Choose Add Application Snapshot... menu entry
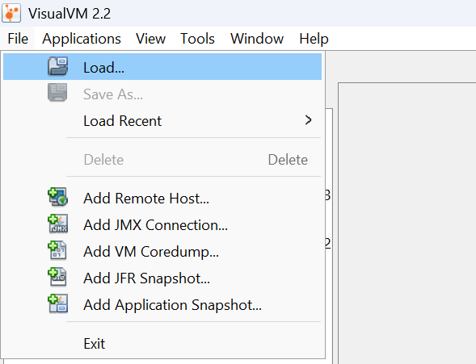Image resolution: width=476 pixels, height=364 pixels. point(162,305)
